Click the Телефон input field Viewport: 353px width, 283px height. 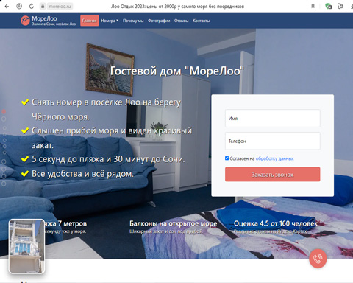click(273, 141)
